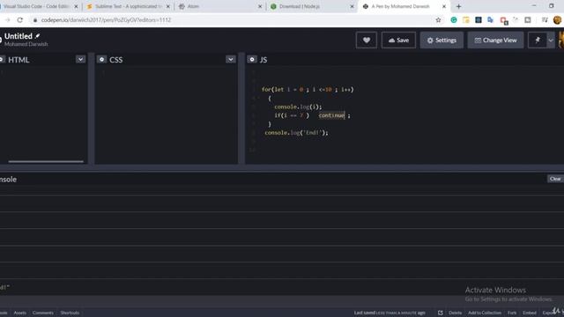Open Assets in the footer
The width and height of the screenshot is (564, 317).
19,313
